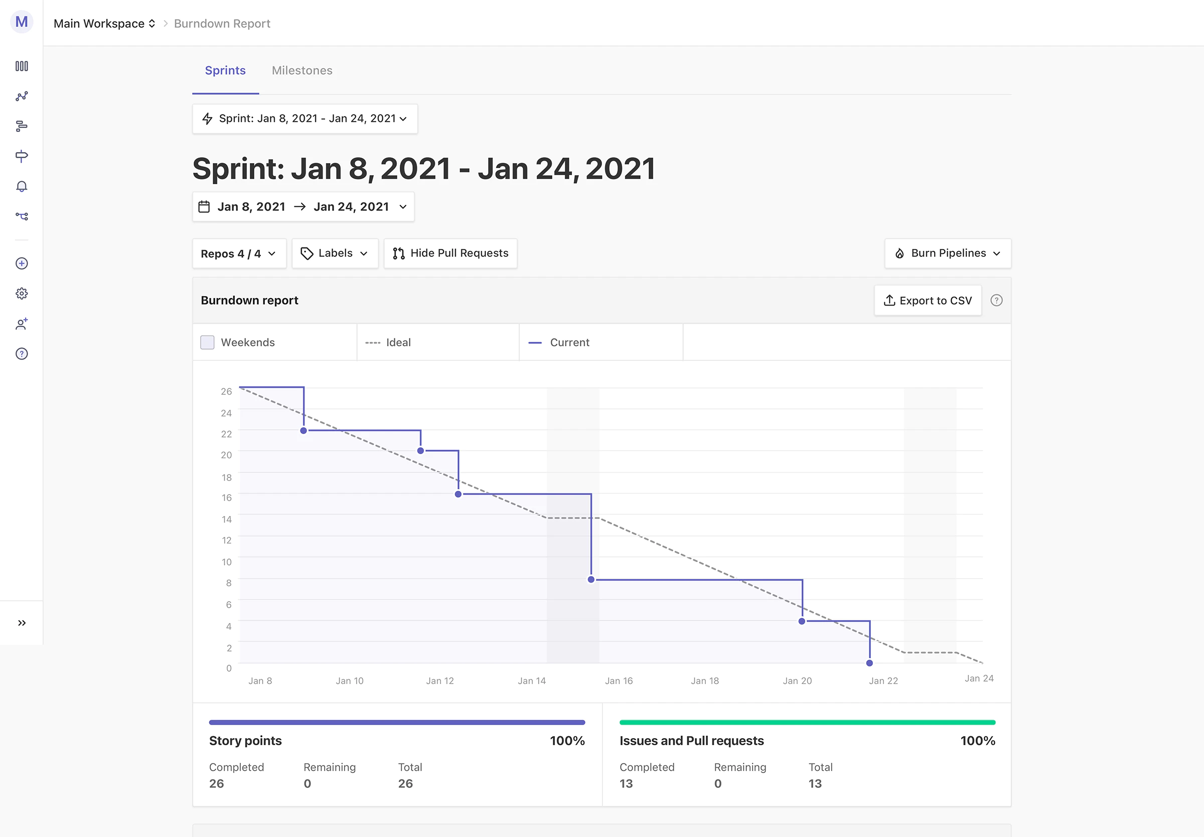Open the board view icon in sidebar
This screenshot has height=837, width=1204.
[22, 66]
